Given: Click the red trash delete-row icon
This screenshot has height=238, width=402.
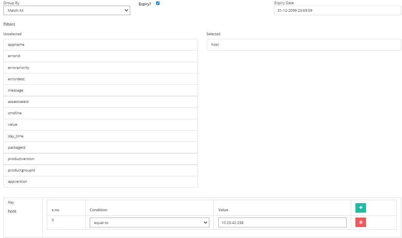Looking at the screenshot, I should click(360, 222).
